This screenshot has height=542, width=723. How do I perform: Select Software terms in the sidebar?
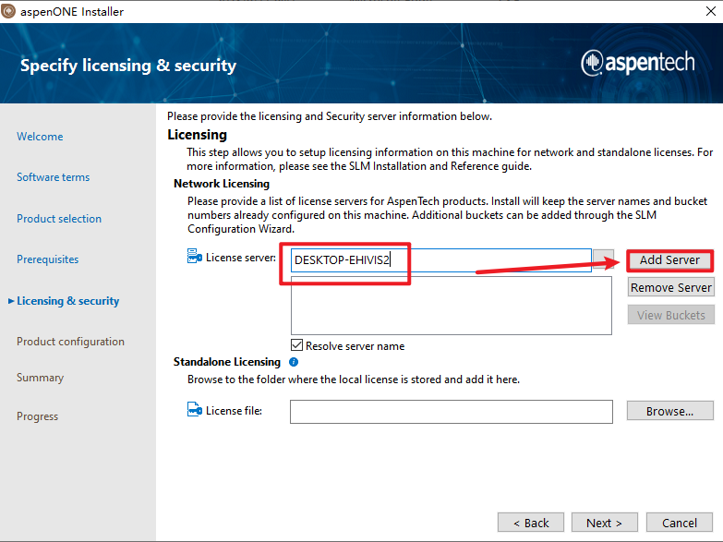coord(53,177)
